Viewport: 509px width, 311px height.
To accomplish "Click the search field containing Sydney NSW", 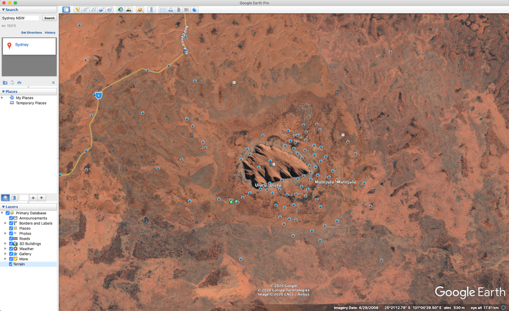I will 20,18.
